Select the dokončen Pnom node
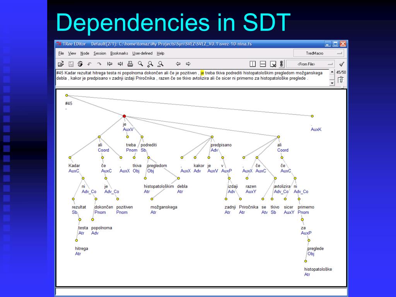The height and width of the screenshot is (297, 396). click(x=96, y=199)
